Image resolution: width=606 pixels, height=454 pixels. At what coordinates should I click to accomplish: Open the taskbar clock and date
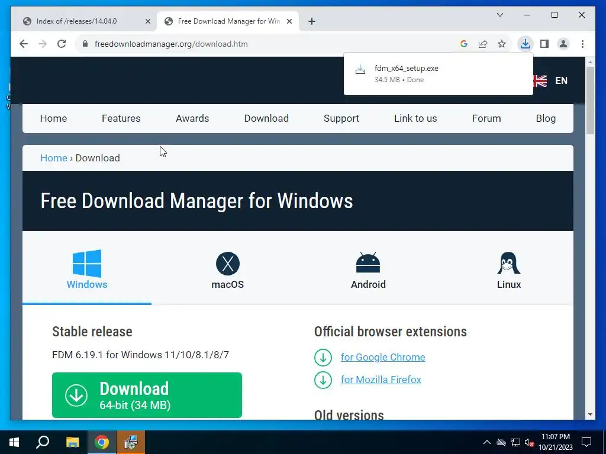click(555, 442)
